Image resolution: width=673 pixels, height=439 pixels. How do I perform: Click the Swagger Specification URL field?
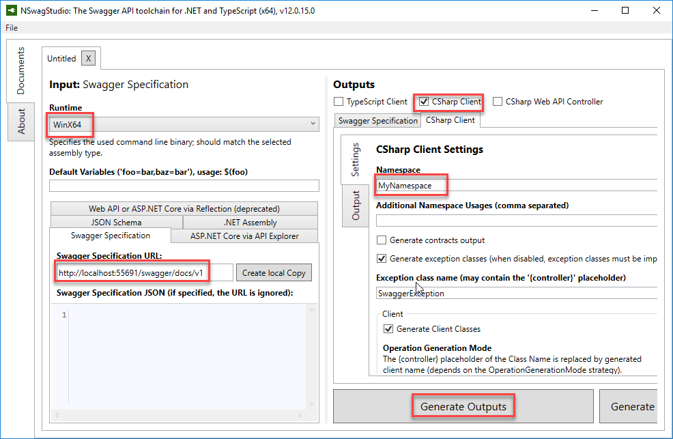(x=143, y=272)
